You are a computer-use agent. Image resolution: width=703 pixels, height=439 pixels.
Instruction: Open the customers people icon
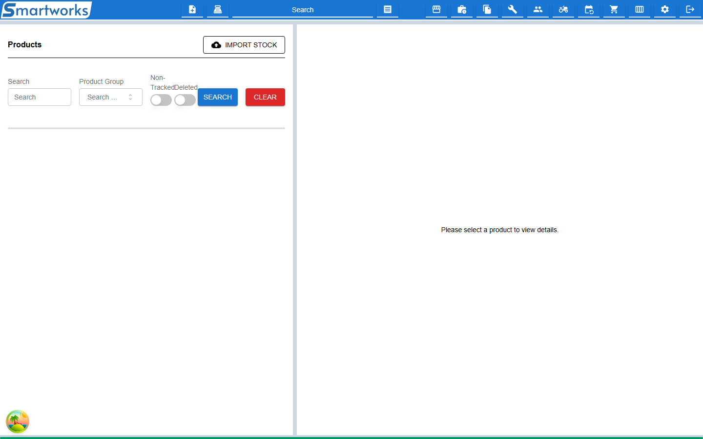[538, 9]
